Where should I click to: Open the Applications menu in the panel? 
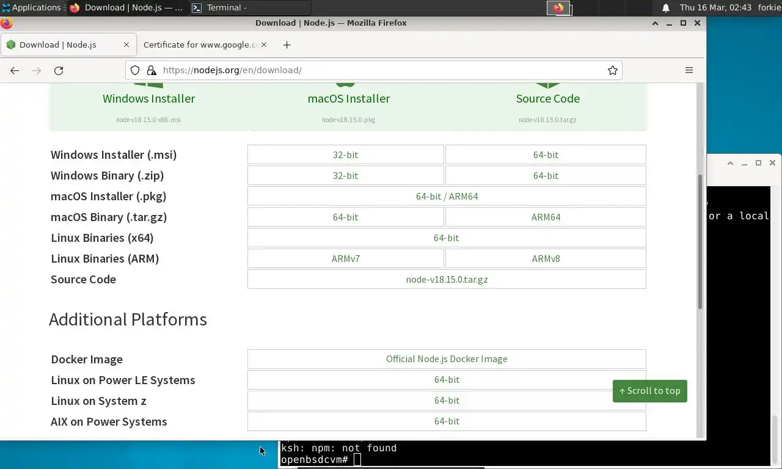[32, 8]
